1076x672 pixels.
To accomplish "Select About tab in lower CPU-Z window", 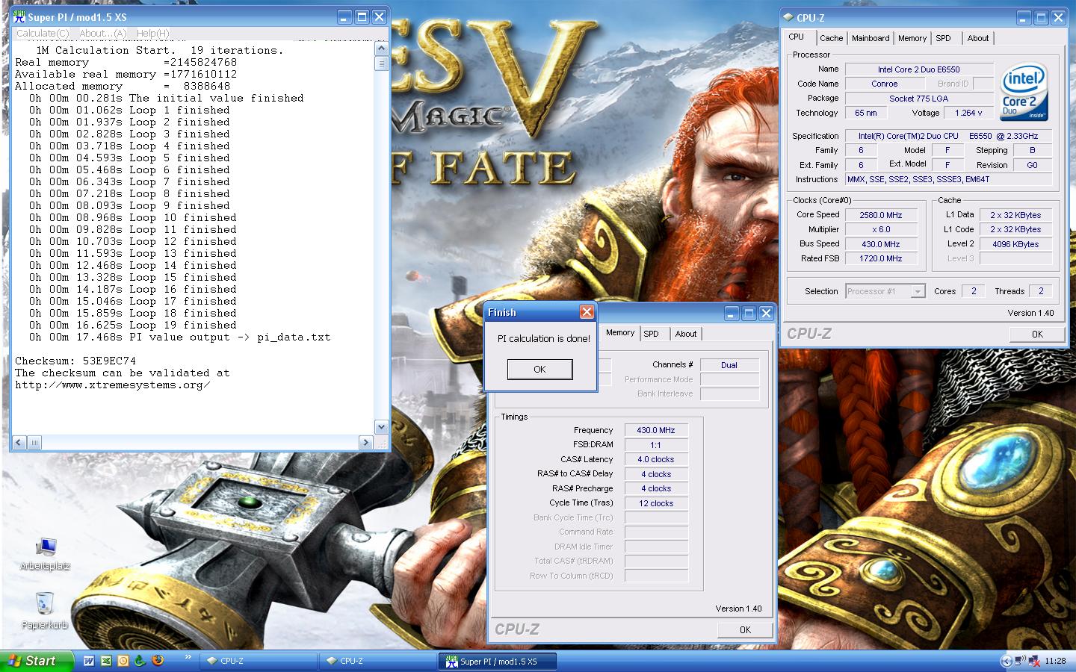I will (x=686, y=334).
